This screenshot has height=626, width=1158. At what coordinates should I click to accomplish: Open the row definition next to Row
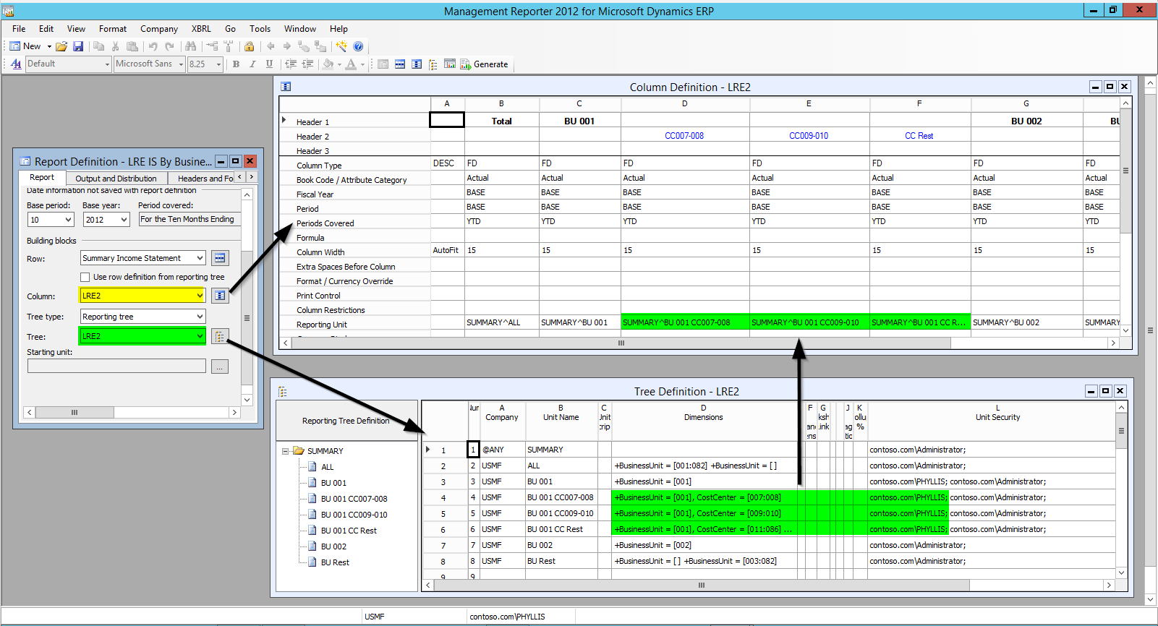[x=220, y=258]
